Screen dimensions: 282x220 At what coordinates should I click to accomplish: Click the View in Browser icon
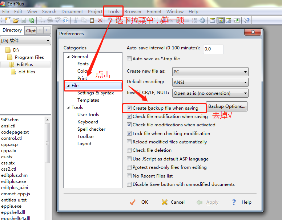point(66,20)
